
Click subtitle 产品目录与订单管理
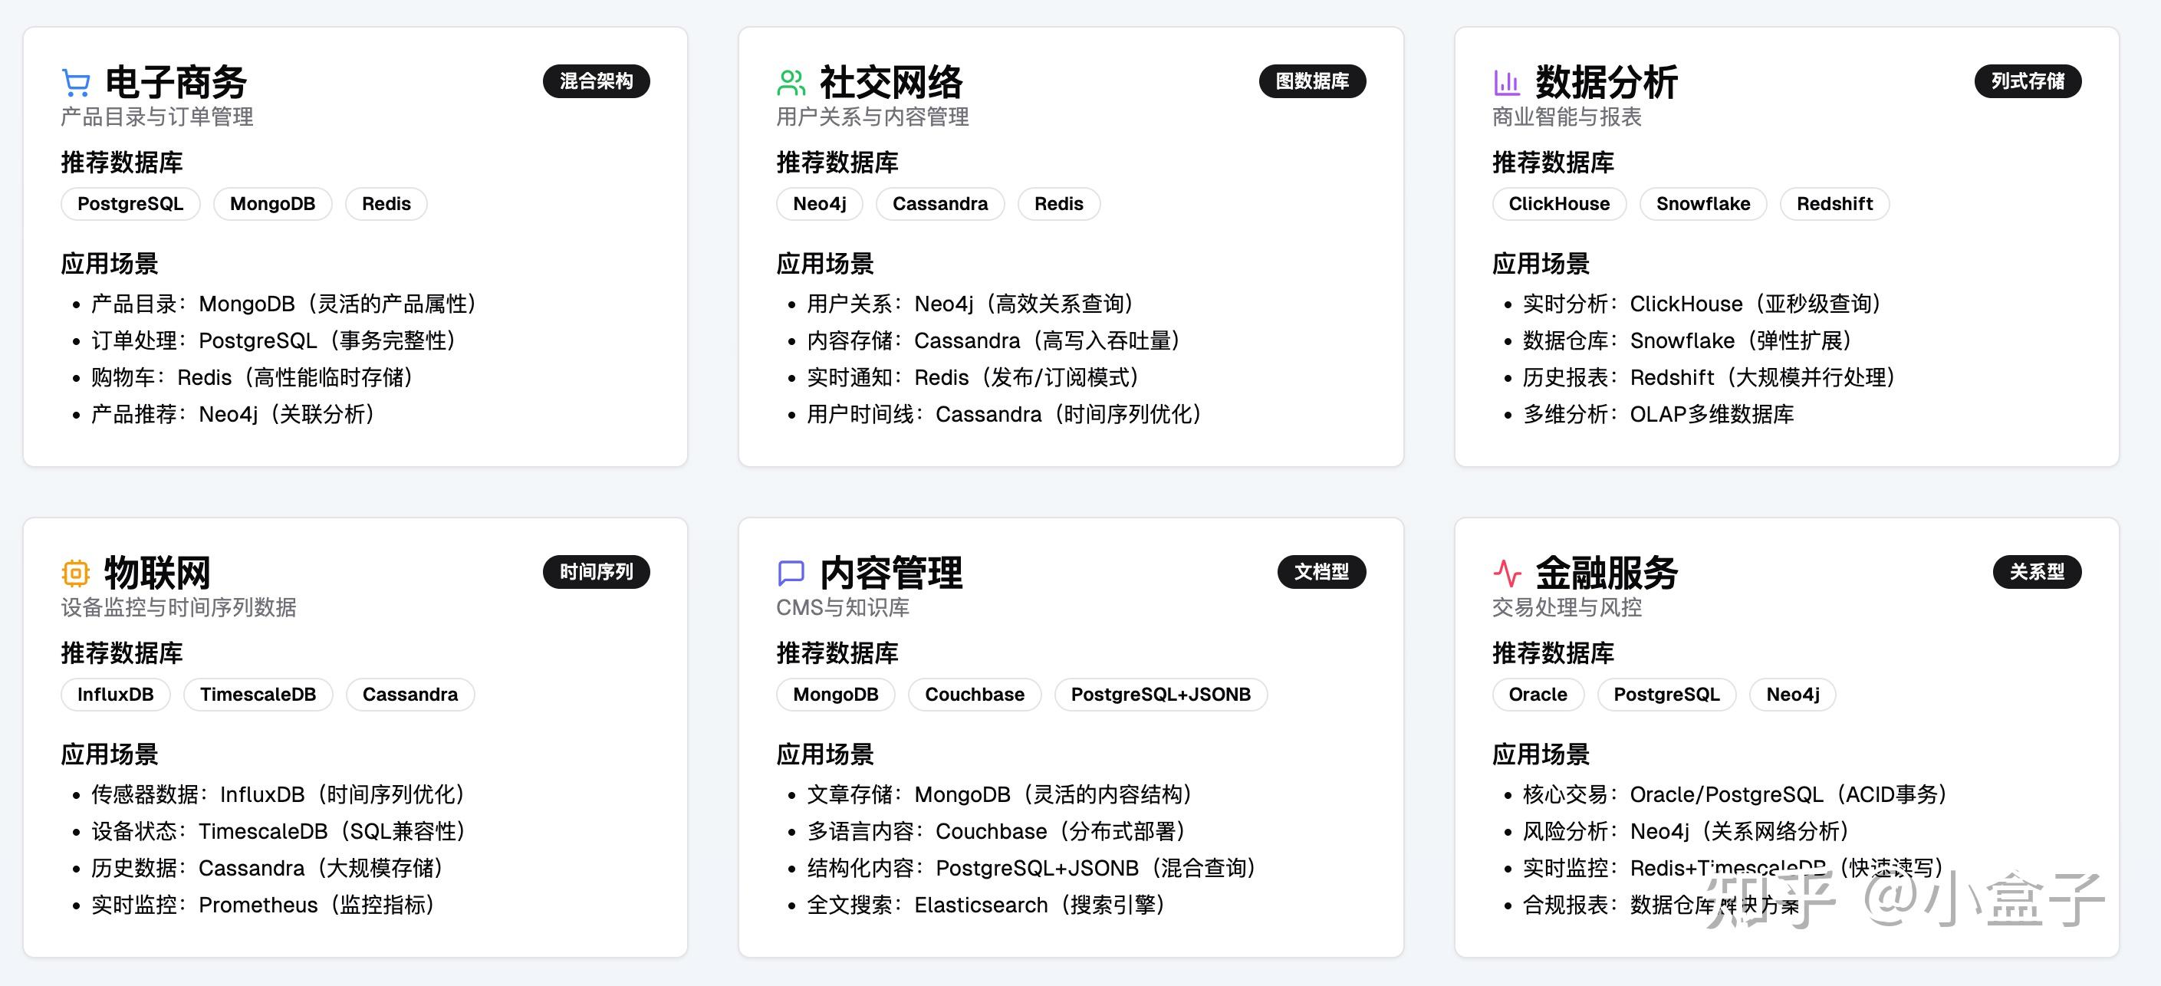click(x=157, y=117)
